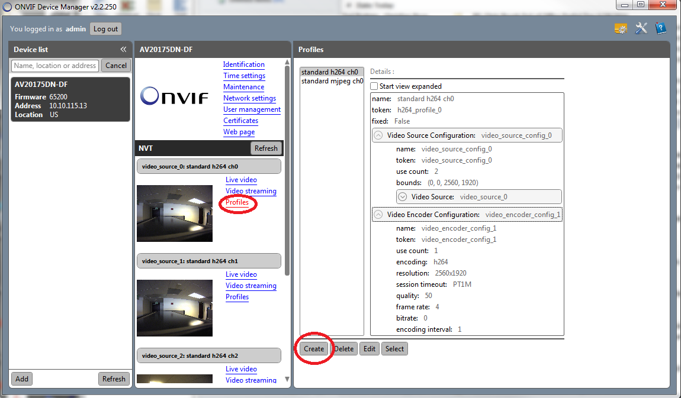
Task: Open the Certificates link
Action: (240, 121)
